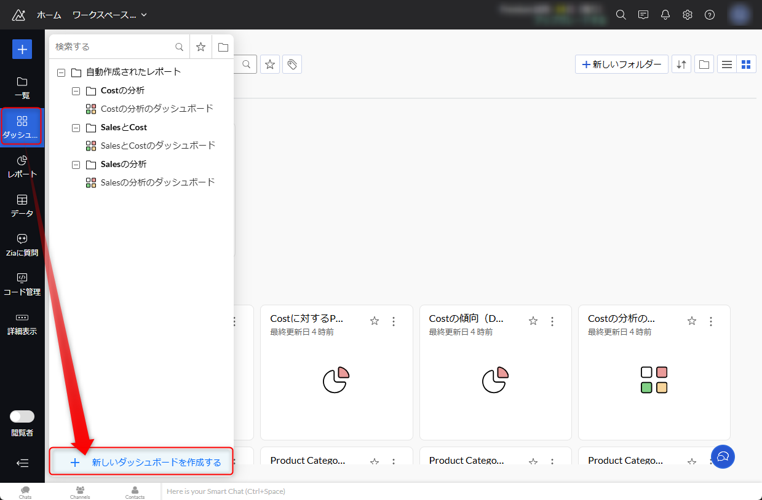The height and width of the screenshot is (500, 762).
Task: Collapse the Salesの分析 folder
Action: tap(76, 164)
